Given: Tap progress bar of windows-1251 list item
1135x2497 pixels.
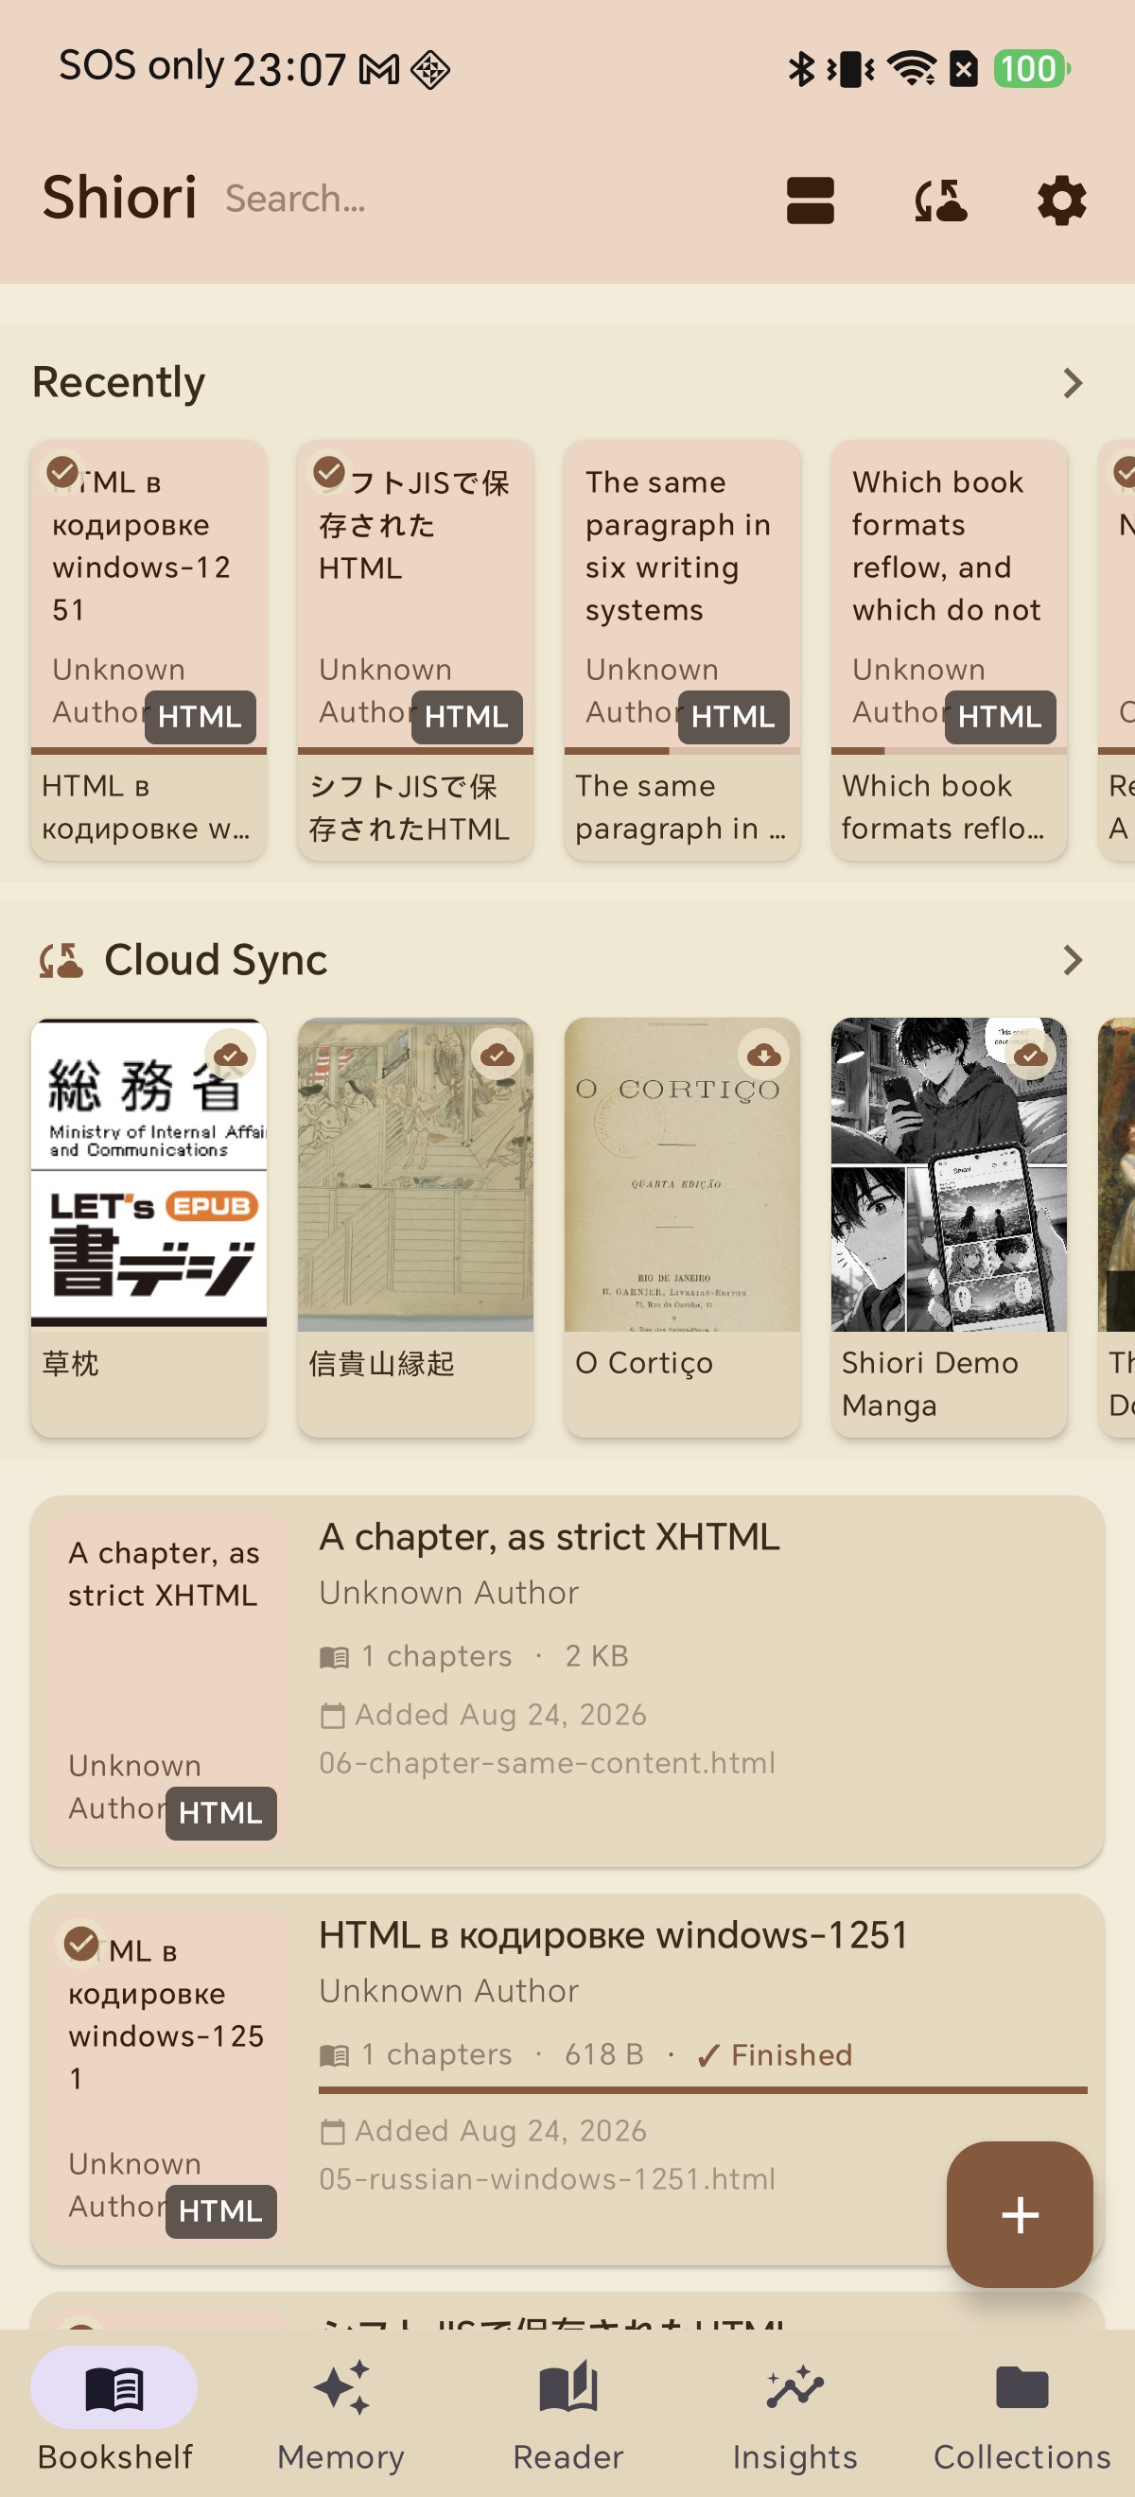Looking at the screenshot, I should 703,2090.
